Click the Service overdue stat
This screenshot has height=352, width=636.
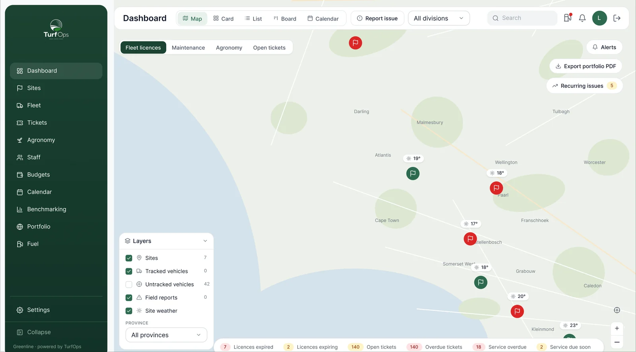click(x=500, y=347)
